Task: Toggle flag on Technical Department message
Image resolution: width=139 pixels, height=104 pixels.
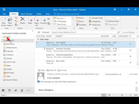Action: pyautogui.click(x=131, y=56)
